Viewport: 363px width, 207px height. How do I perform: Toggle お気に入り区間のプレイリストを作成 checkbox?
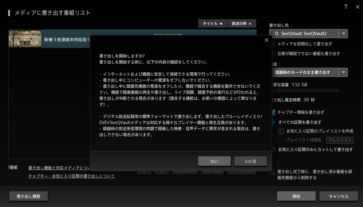(281, 131)
